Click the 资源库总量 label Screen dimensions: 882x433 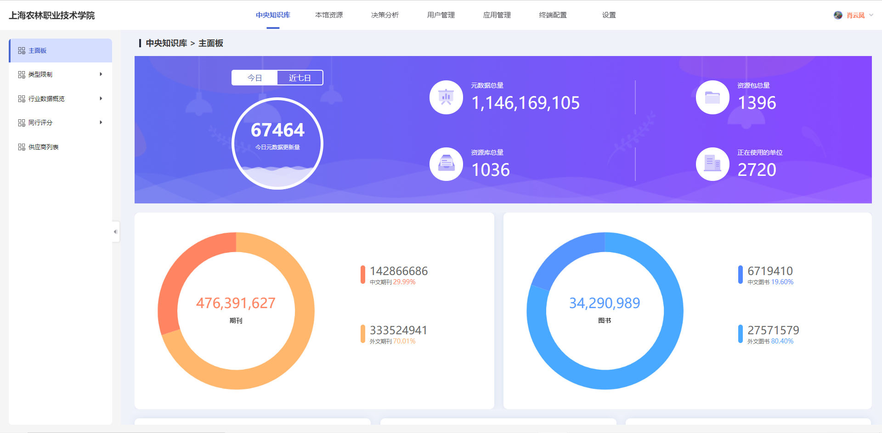pyautogui.click(x=487, y=152)
